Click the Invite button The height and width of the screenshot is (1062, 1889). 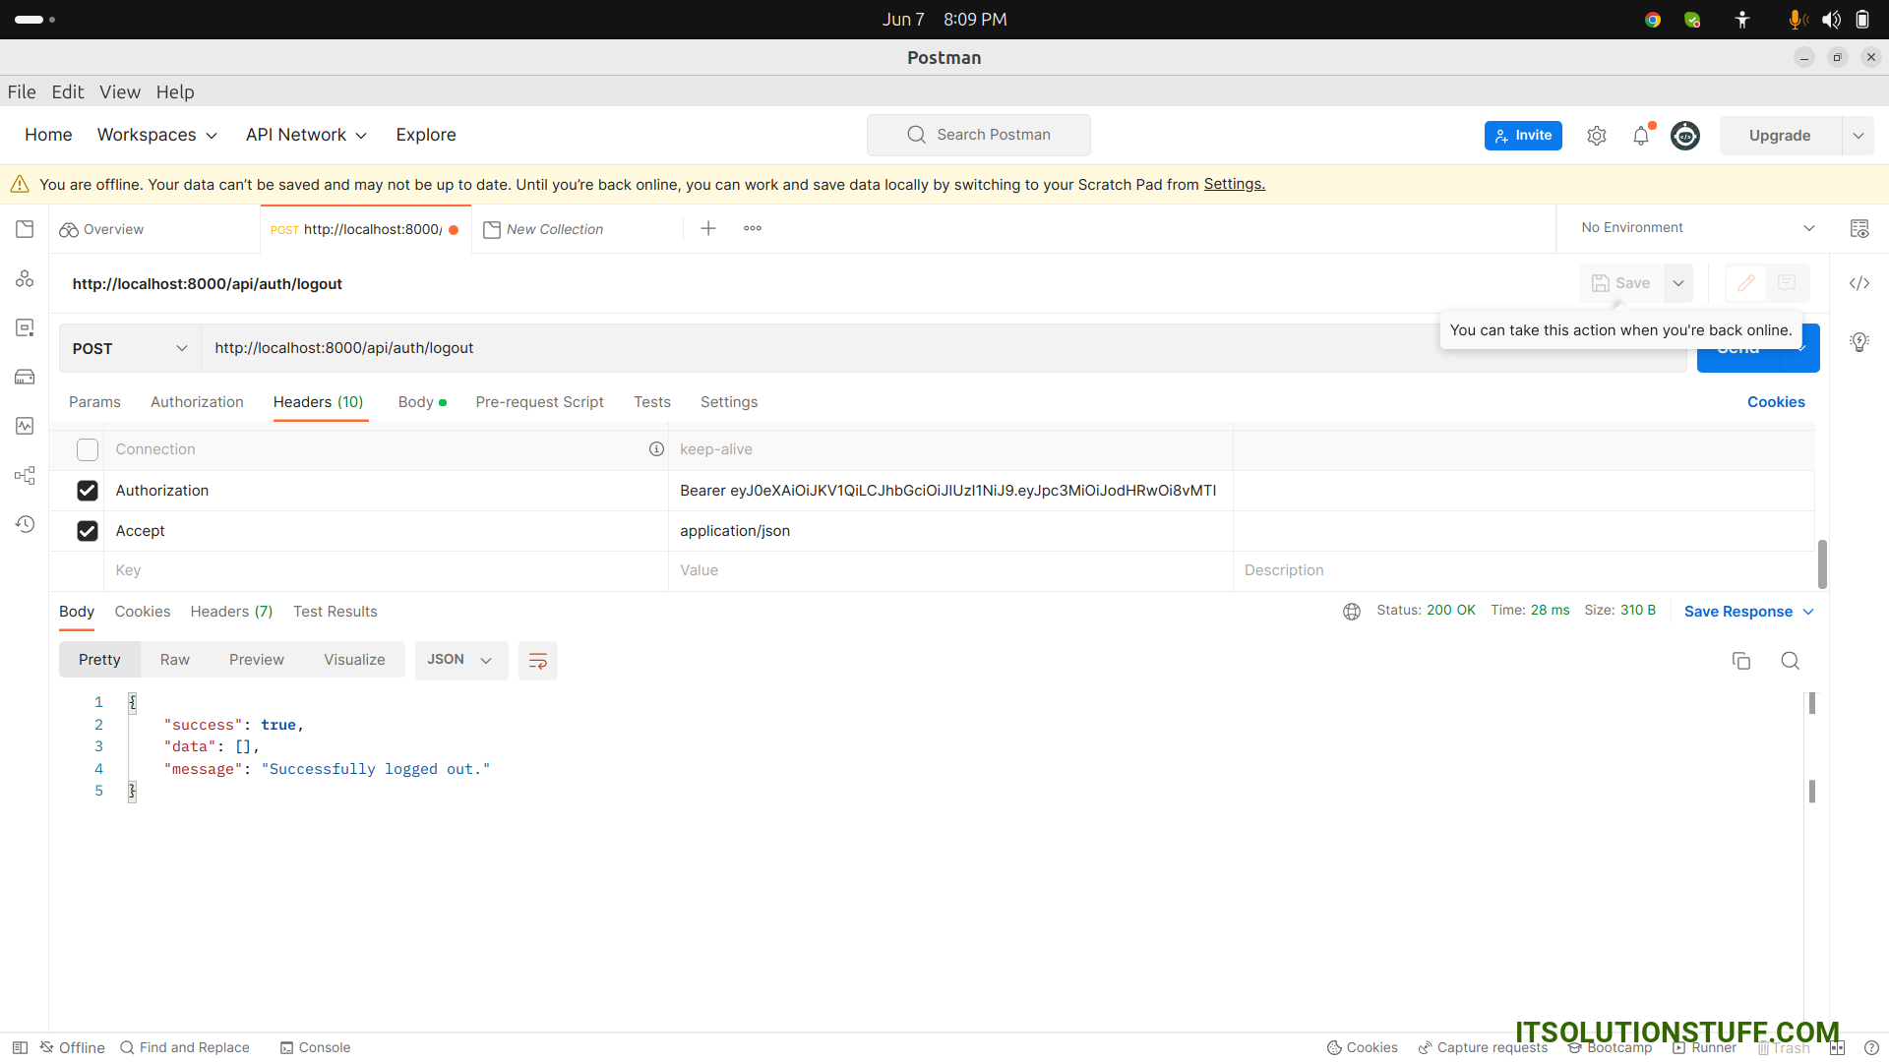[1523, 136]
